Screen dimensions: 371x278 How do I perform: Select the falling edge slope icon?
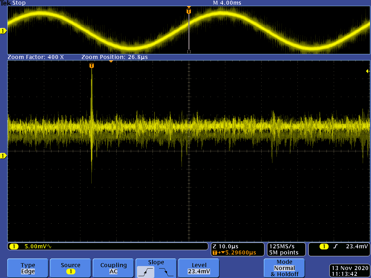pyautogui.click(x=166, y=271)
